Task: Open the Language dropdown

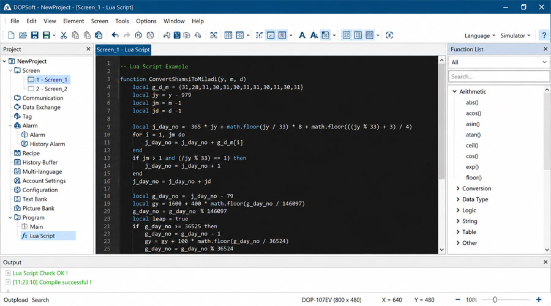Action: (479, 35)
